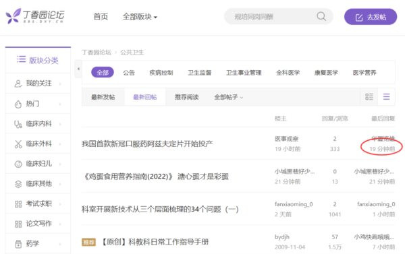Viewport: 405px width, 254px height.
Task: Click the 药学 bottle icon
Action: click(18, 244)
